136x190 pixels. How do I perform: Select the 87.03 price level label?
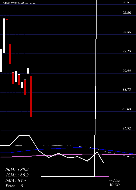127,109
